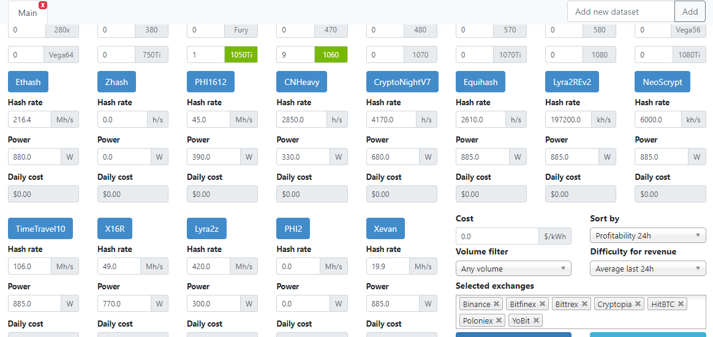
Task: Open the Volume filter dropdown
Action: [x=513, y=268]
